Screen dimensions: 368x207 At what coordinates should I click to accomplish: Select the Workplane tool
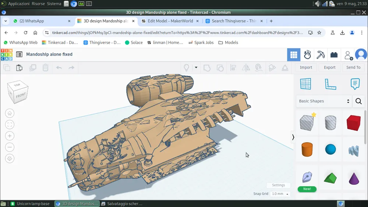click(305, 84)
